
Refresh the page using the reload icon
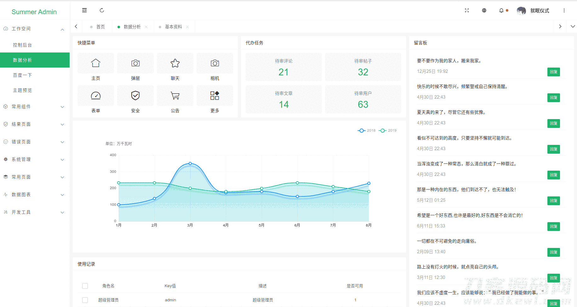click(102, 10)
